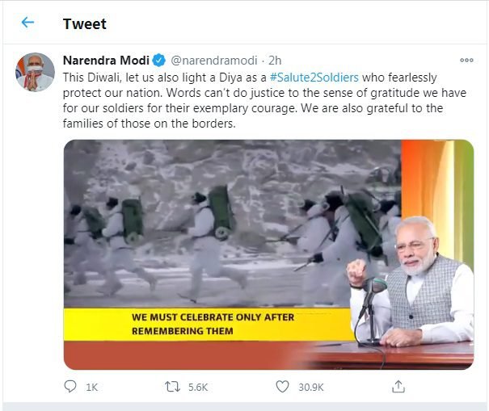Image resolution: width=489 pixels, height=411 pixels.
Task: Open the three-dot more options menu
Action: click(x=466, y=60)
